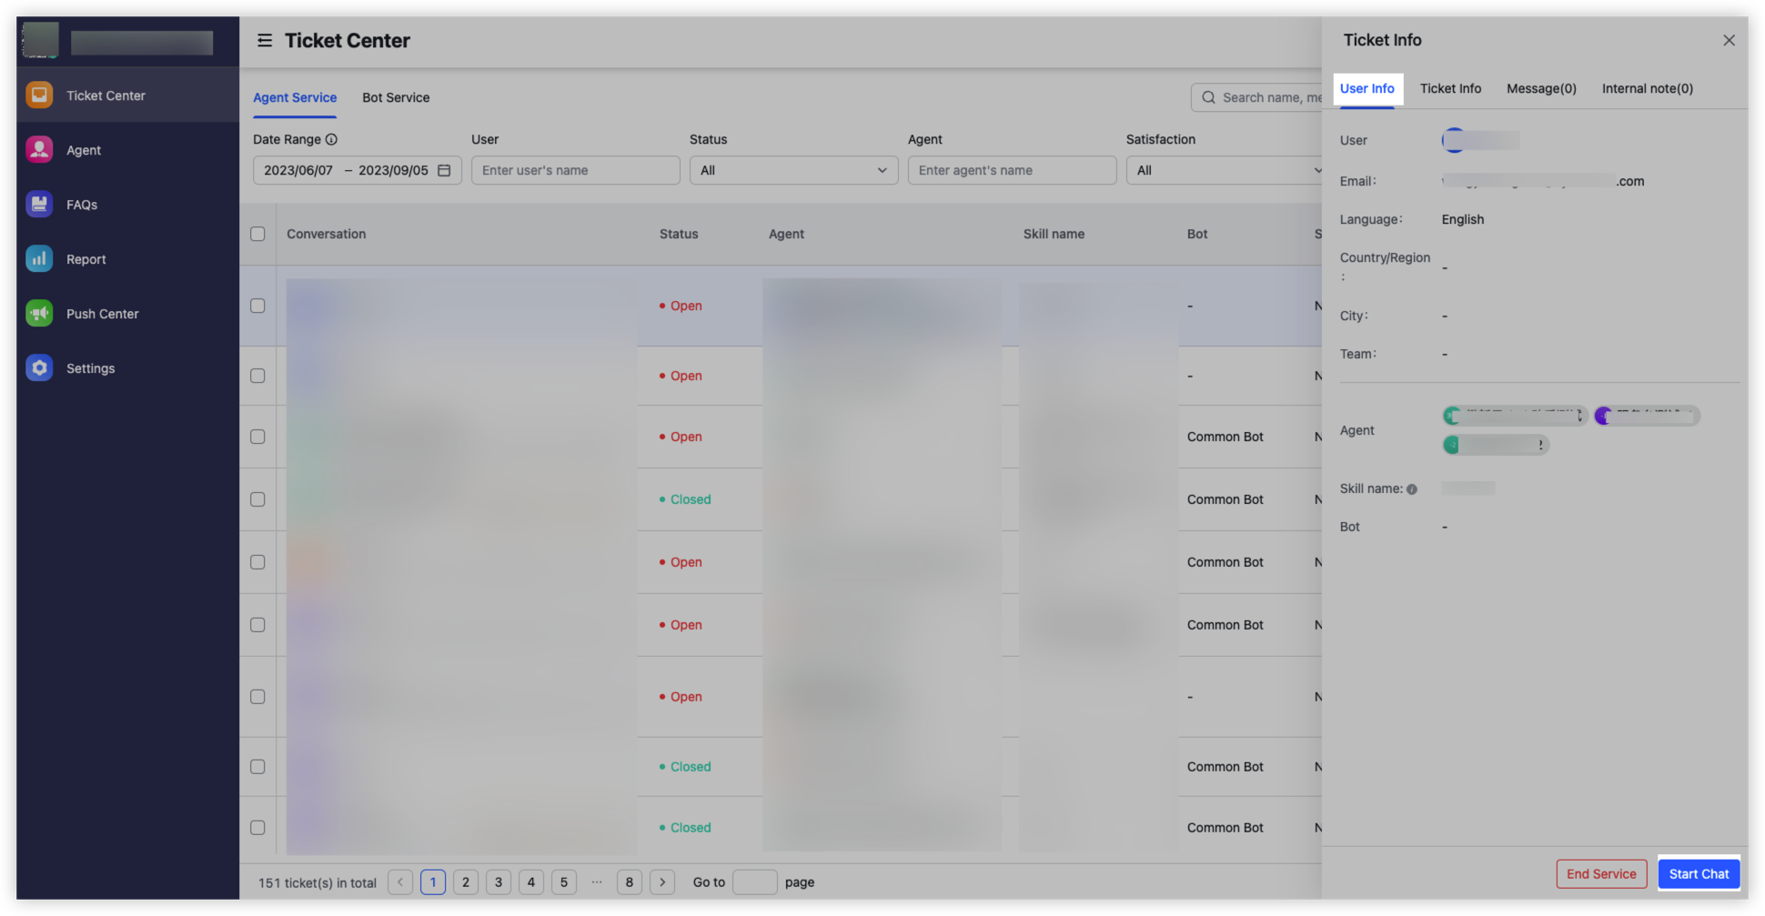Viewport: 1765px width, 916px height.
Task: Check the last ticket row checkbox
Action: coord(257,828)
